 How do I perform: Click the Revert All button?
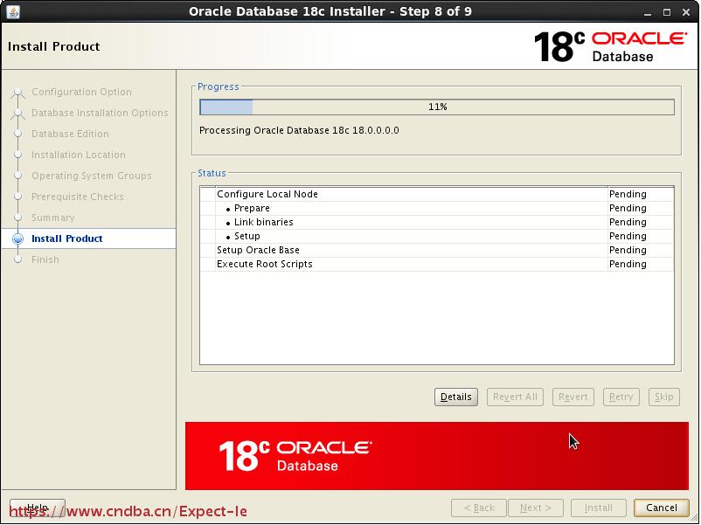pos(515,397)
